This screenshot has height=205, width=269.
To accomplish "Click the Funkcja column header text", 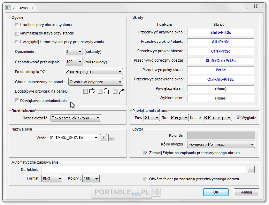I will 164,24.
